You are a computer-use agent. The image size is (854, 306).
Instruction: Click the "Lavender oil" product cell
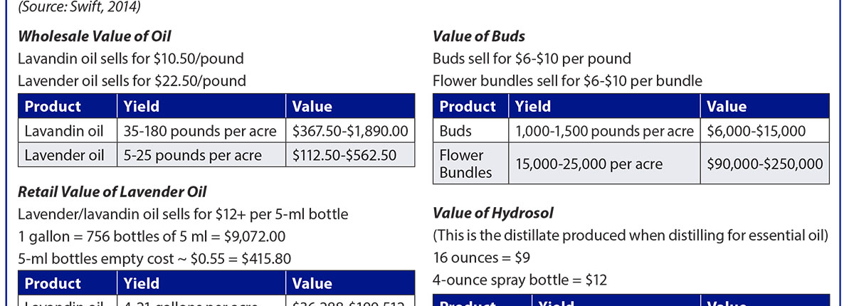64,155
